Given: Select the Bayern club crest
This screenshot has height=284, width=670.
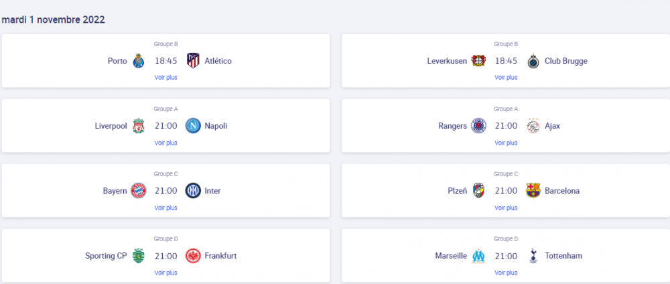Looking at the screenshot, I should (x=139, y=191).
